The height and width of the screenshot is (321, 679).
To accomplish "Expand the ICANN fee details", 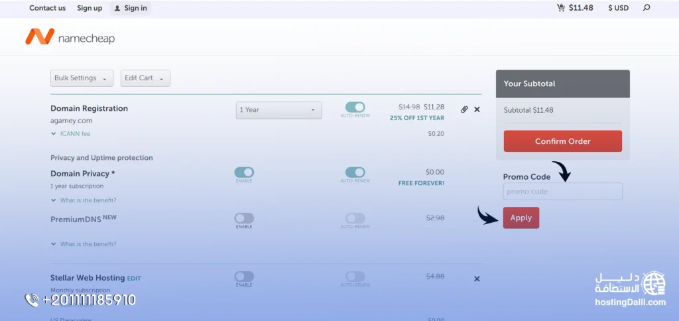I will 70,134.
